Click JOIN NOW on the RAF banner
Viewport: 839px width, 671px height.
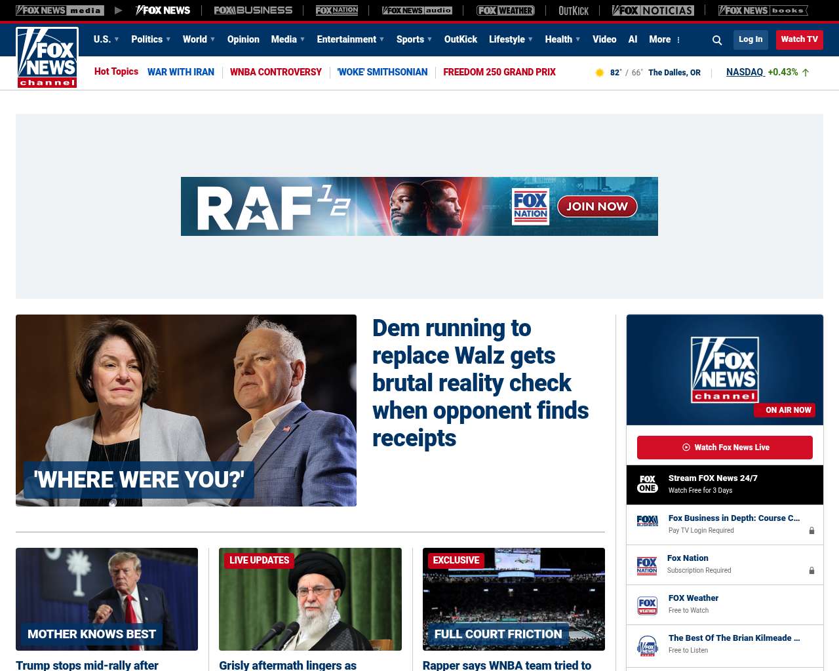click(597, 206)
